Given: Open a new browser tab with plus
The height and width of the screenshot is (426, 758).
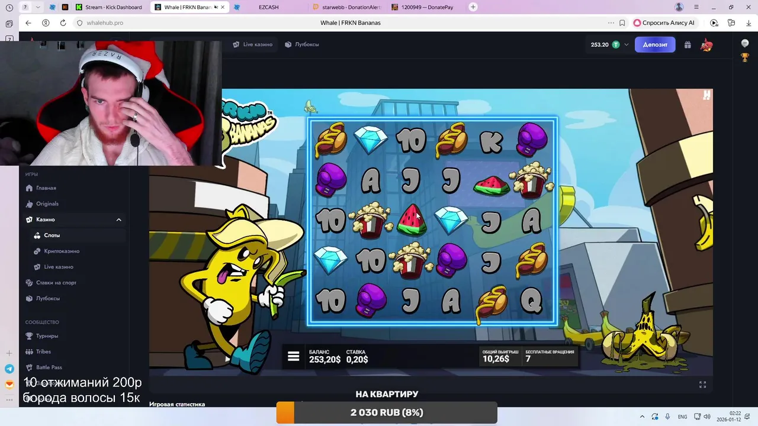Looking at the screenshot, I should tap(473, 7).
